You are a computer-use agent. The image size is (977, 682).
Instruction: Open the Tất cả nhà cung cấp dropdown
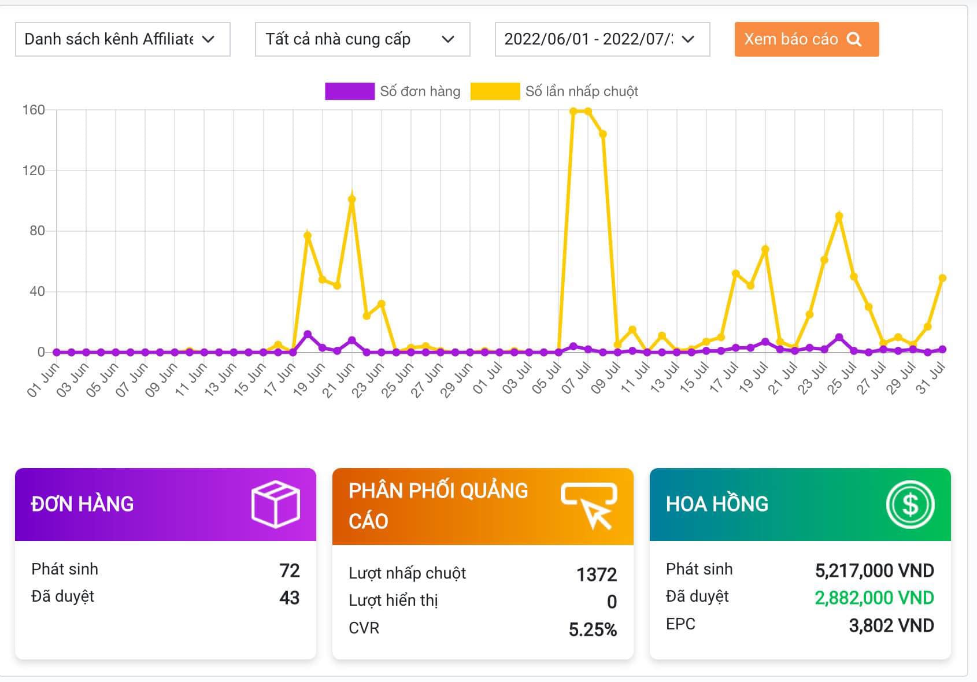point(362,39)
